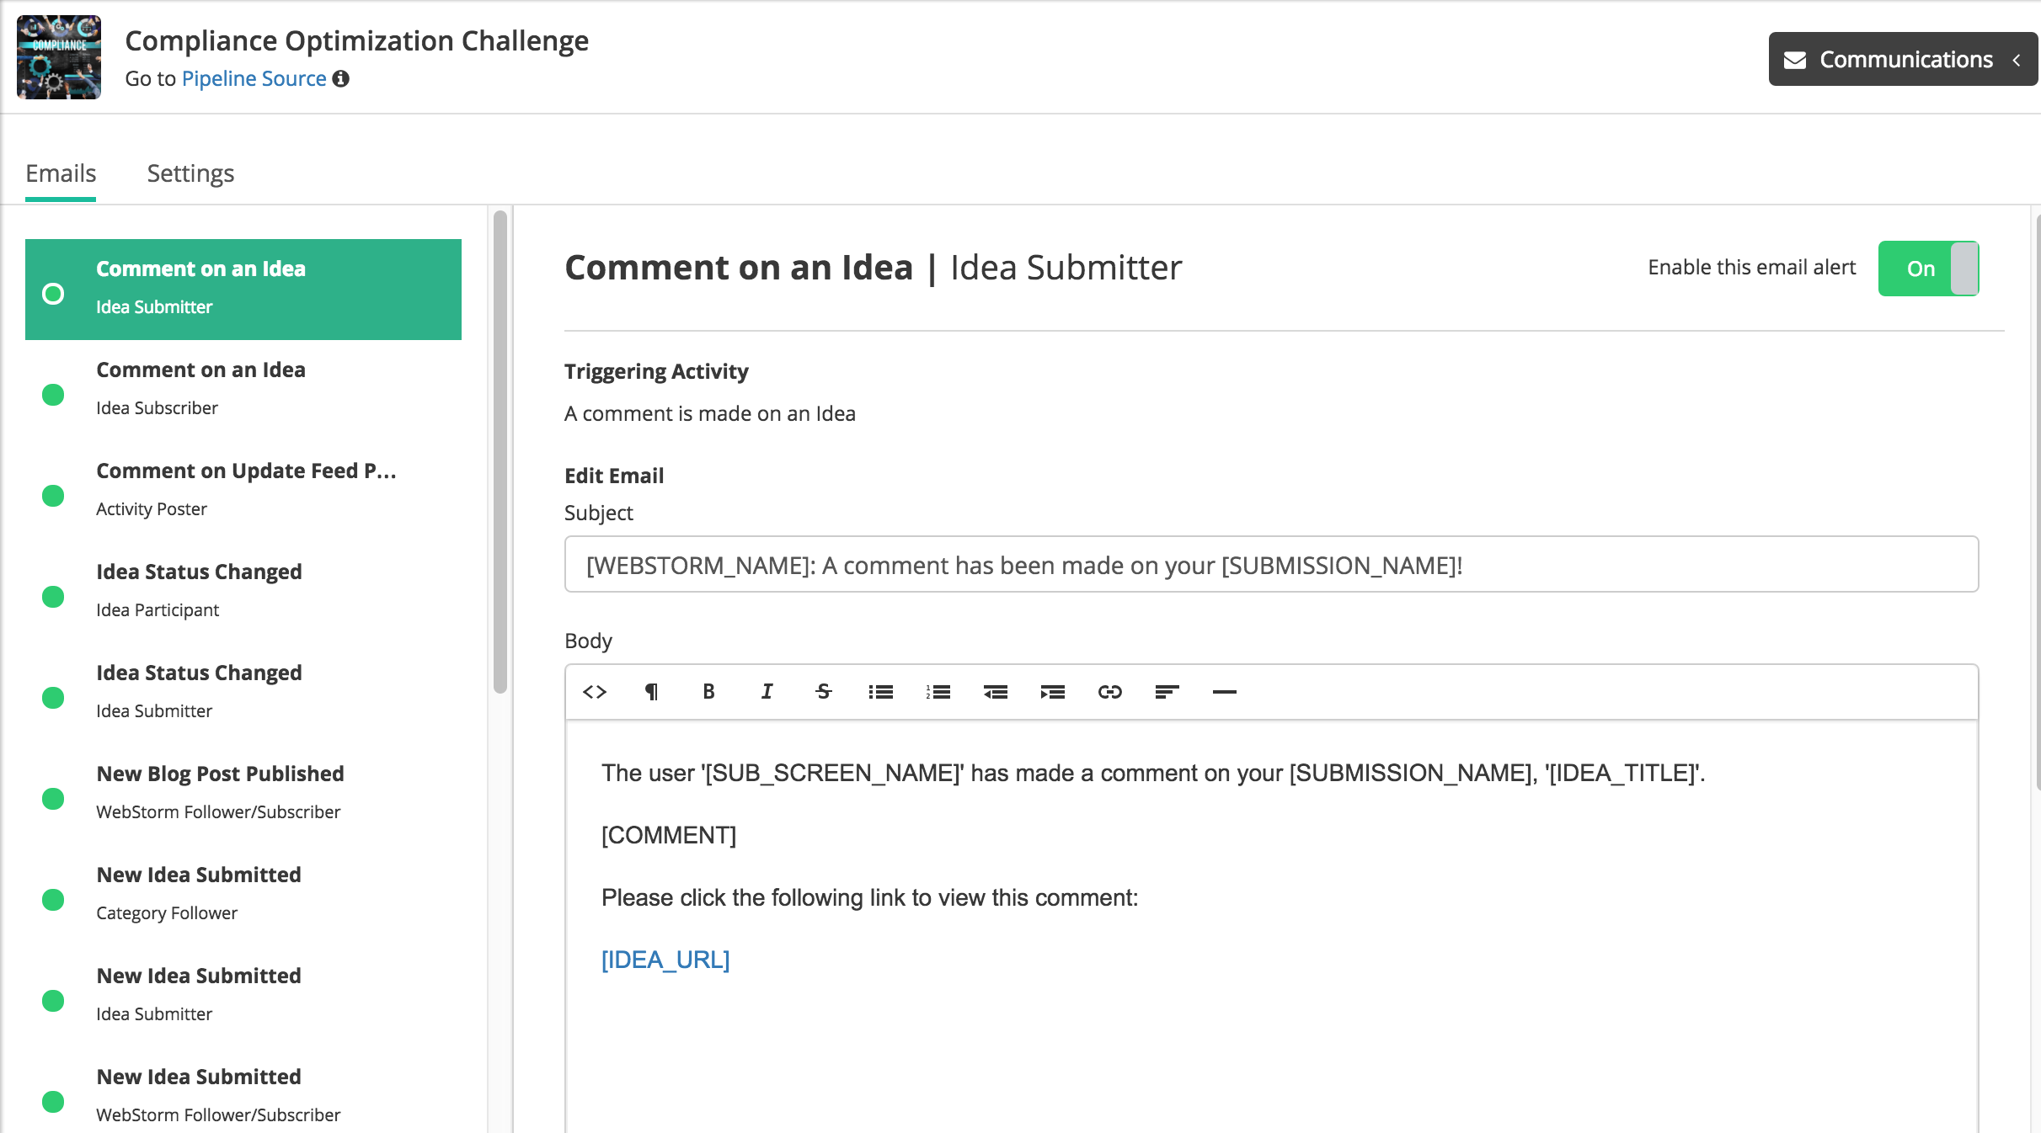Expand the Communications menu chevron
This screenshot has width=2041, height=1133.
click(2017, 60)
